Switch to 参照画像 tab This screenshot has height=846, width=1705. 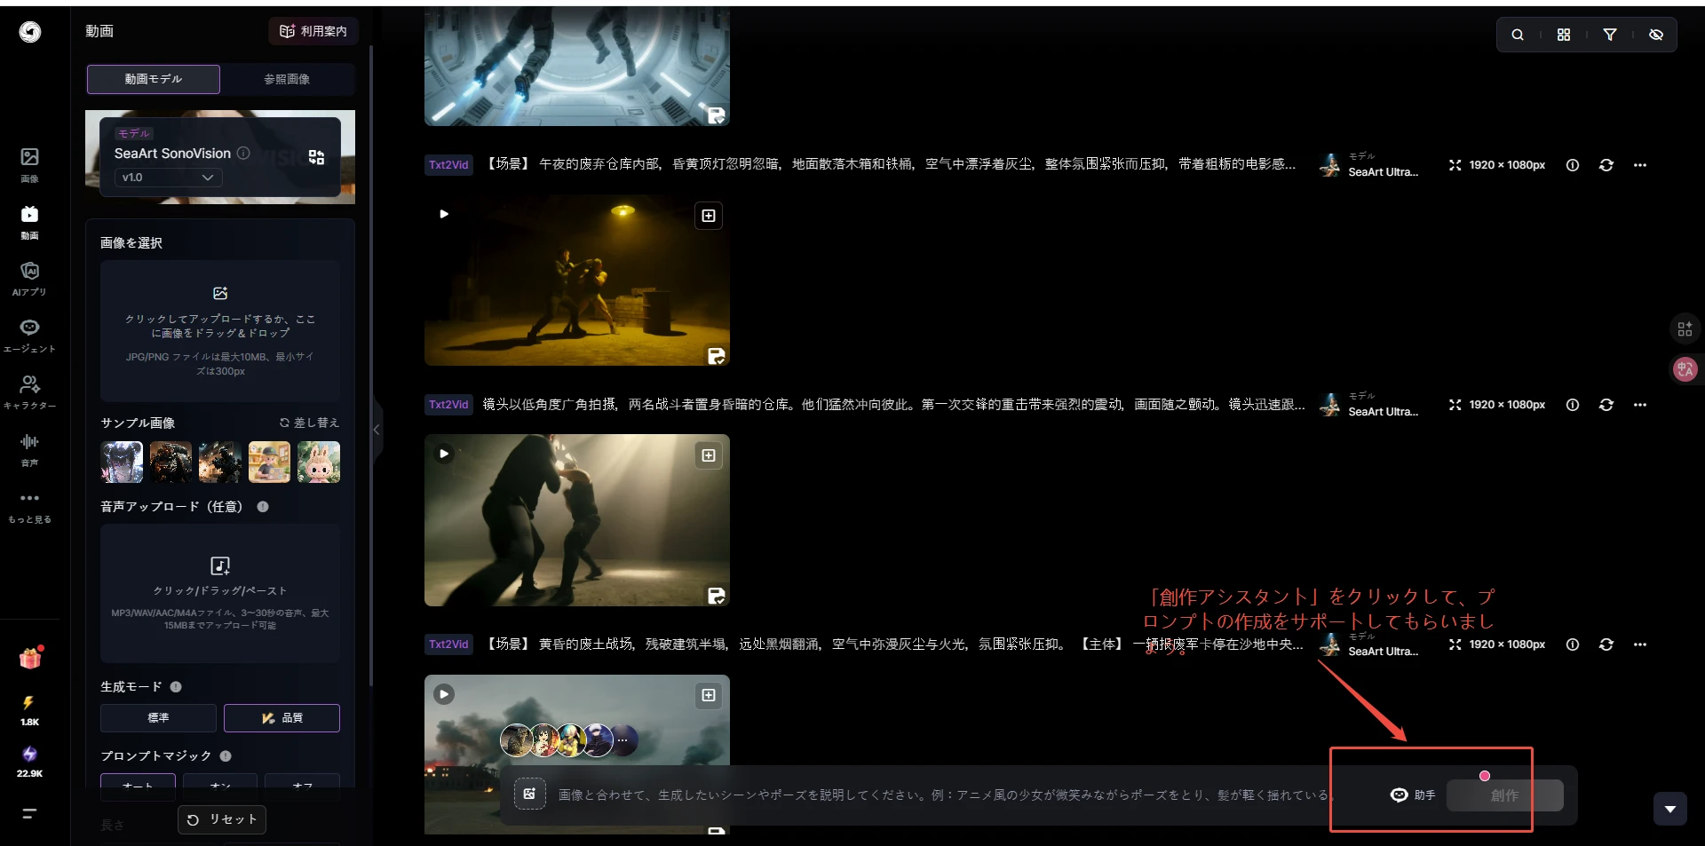287,79
